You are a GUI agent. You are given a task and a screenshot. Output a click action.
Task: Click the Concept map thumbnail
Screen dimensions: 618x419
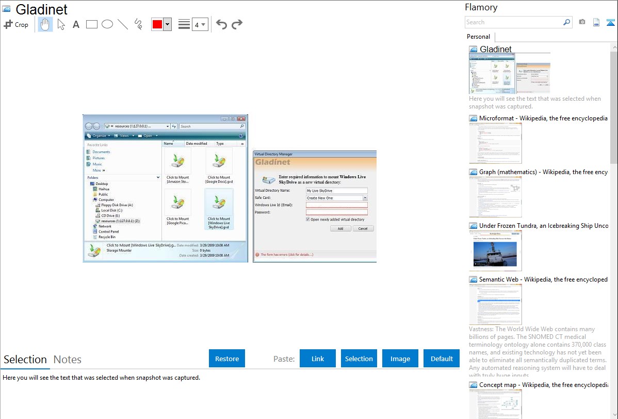point(495,404)
